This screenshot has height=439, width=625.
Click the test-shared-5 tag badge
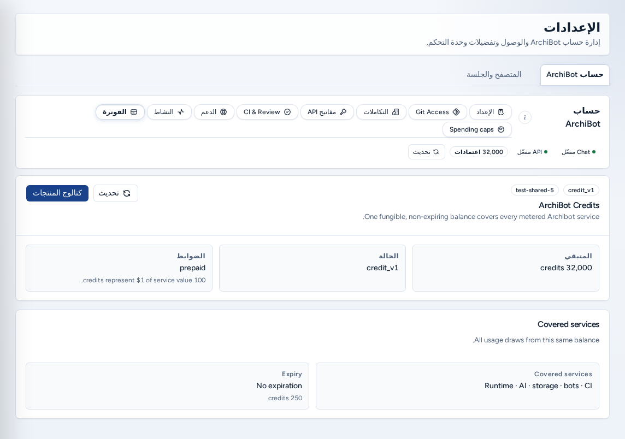coord(534,190)
